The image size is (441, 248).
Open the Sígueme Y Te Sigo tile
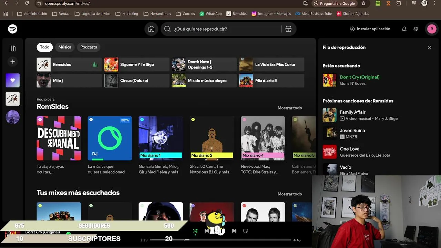coord(137,64)
